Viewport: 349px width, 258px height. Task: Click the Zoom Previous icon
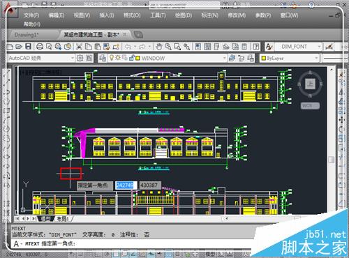(x=186, y=47)
